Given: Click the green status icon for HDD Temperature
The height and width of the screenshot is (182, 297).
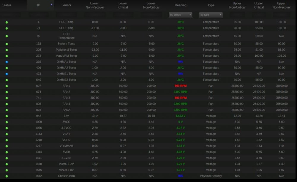Looking at the screenshot, I should click(7, 36).
